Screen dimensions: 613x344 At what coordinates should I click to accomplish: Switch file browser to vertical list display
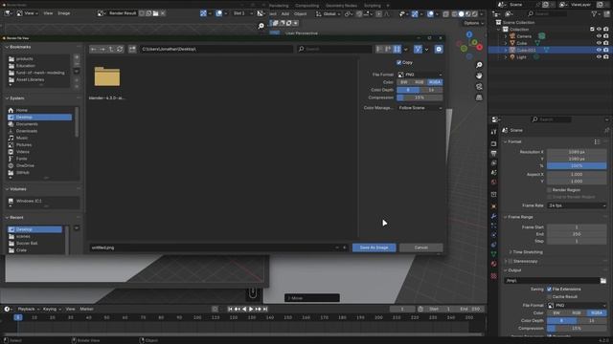click(379, 49)
